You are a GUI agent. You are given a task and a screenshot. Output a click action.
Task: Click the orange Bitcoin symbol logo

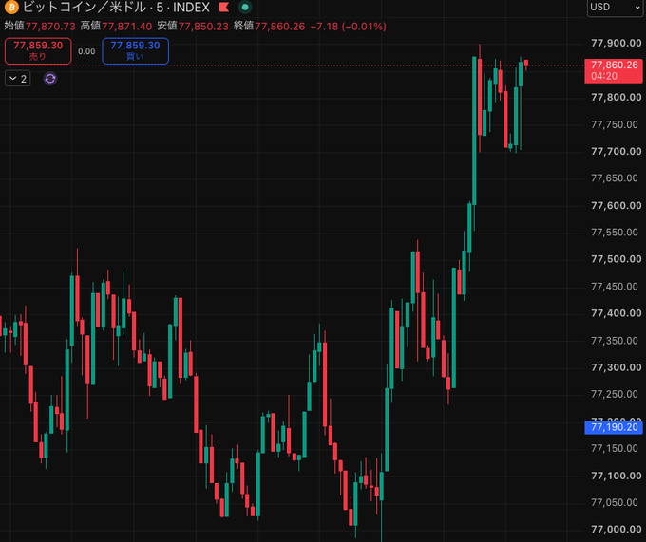pos(11,7)
